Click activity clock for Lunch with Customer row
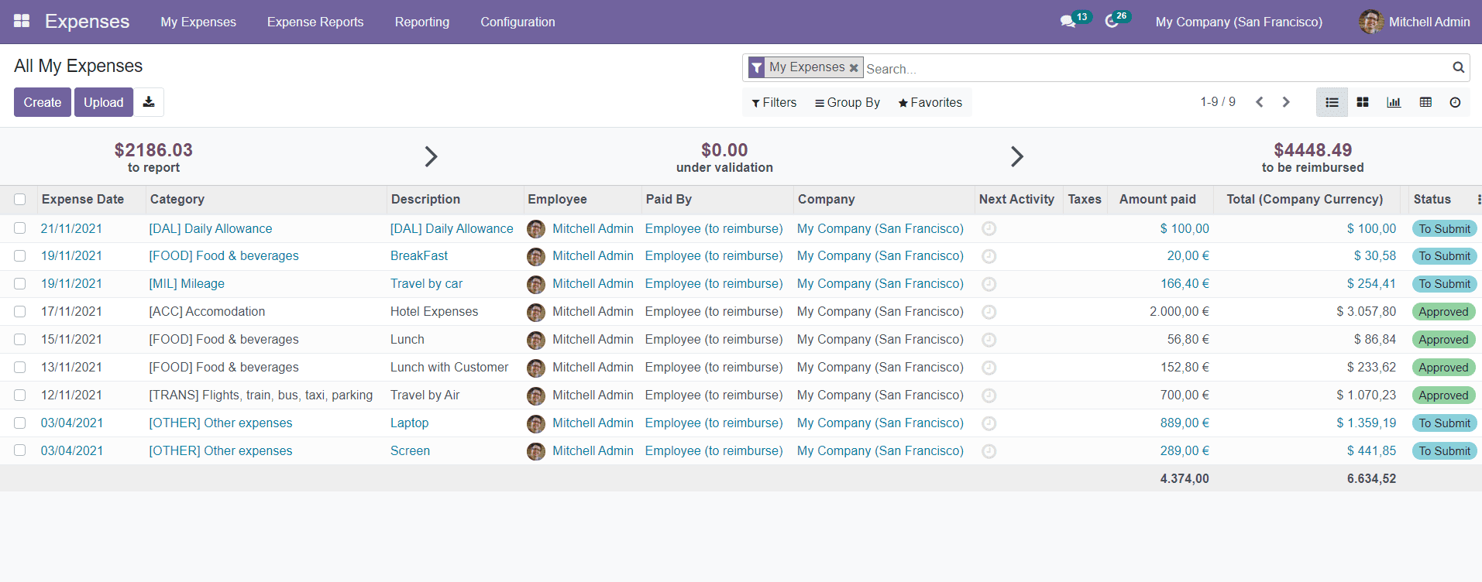The width and height of the screenshot is (1482, 582). pos(989,368)
